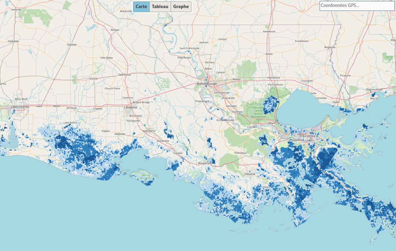Viewport: 396px width, 251px height.
Task: Focus the Coordonnées GPS input field
Action: [x=357, y=6]
